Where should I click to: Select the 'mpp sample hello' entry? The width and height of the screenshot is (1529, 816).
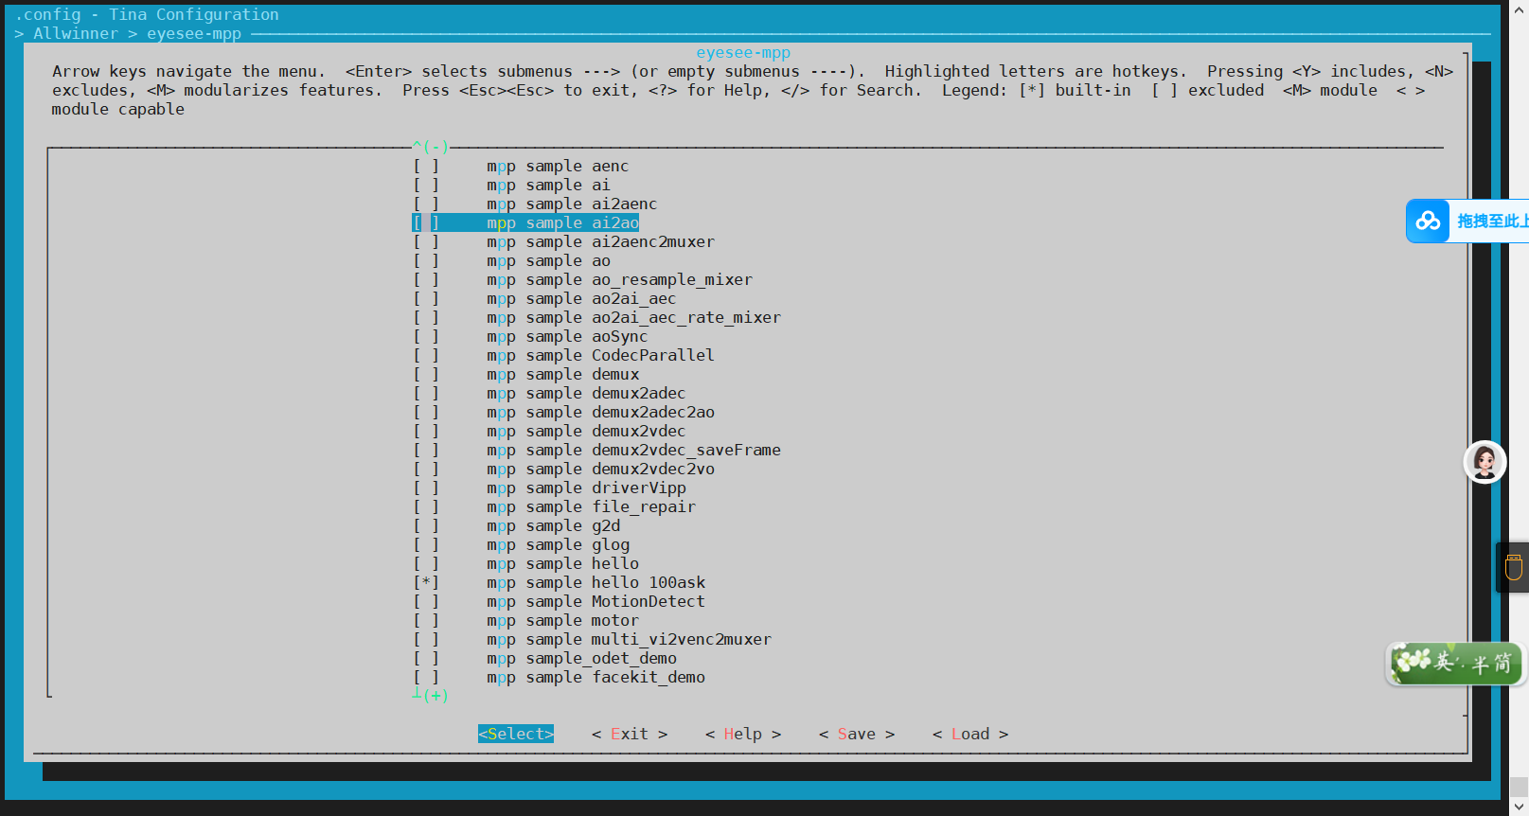(563, 564)
